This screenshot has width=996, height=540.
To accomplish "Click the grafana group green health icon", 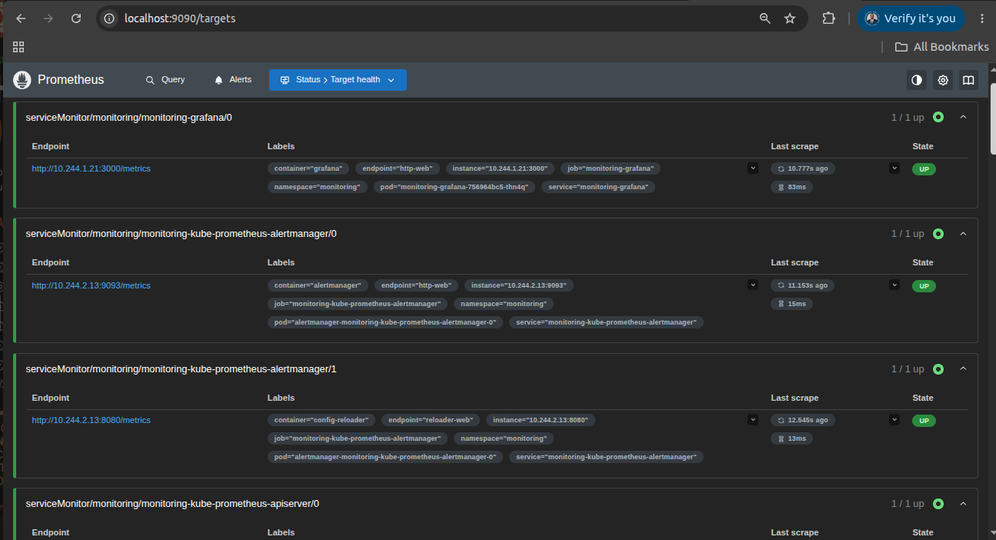I will coord(938,117).
